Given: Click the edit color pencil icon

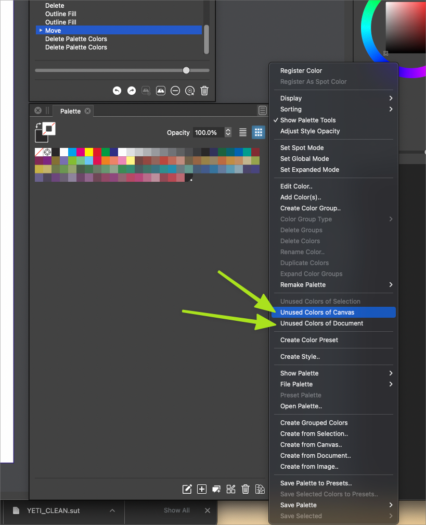Looking at the screenshot, I should tap(187, 489).
